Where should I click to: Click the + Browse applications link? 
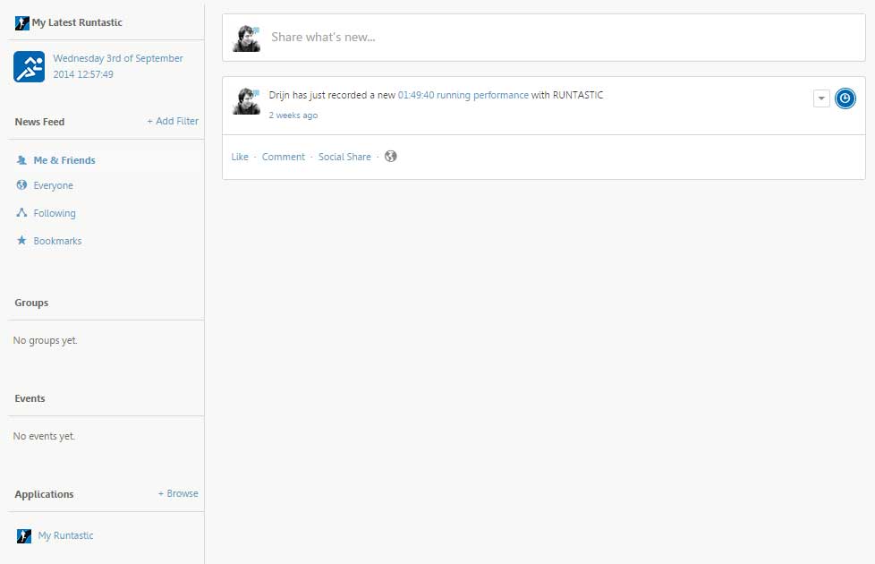(x=178, y=494)
